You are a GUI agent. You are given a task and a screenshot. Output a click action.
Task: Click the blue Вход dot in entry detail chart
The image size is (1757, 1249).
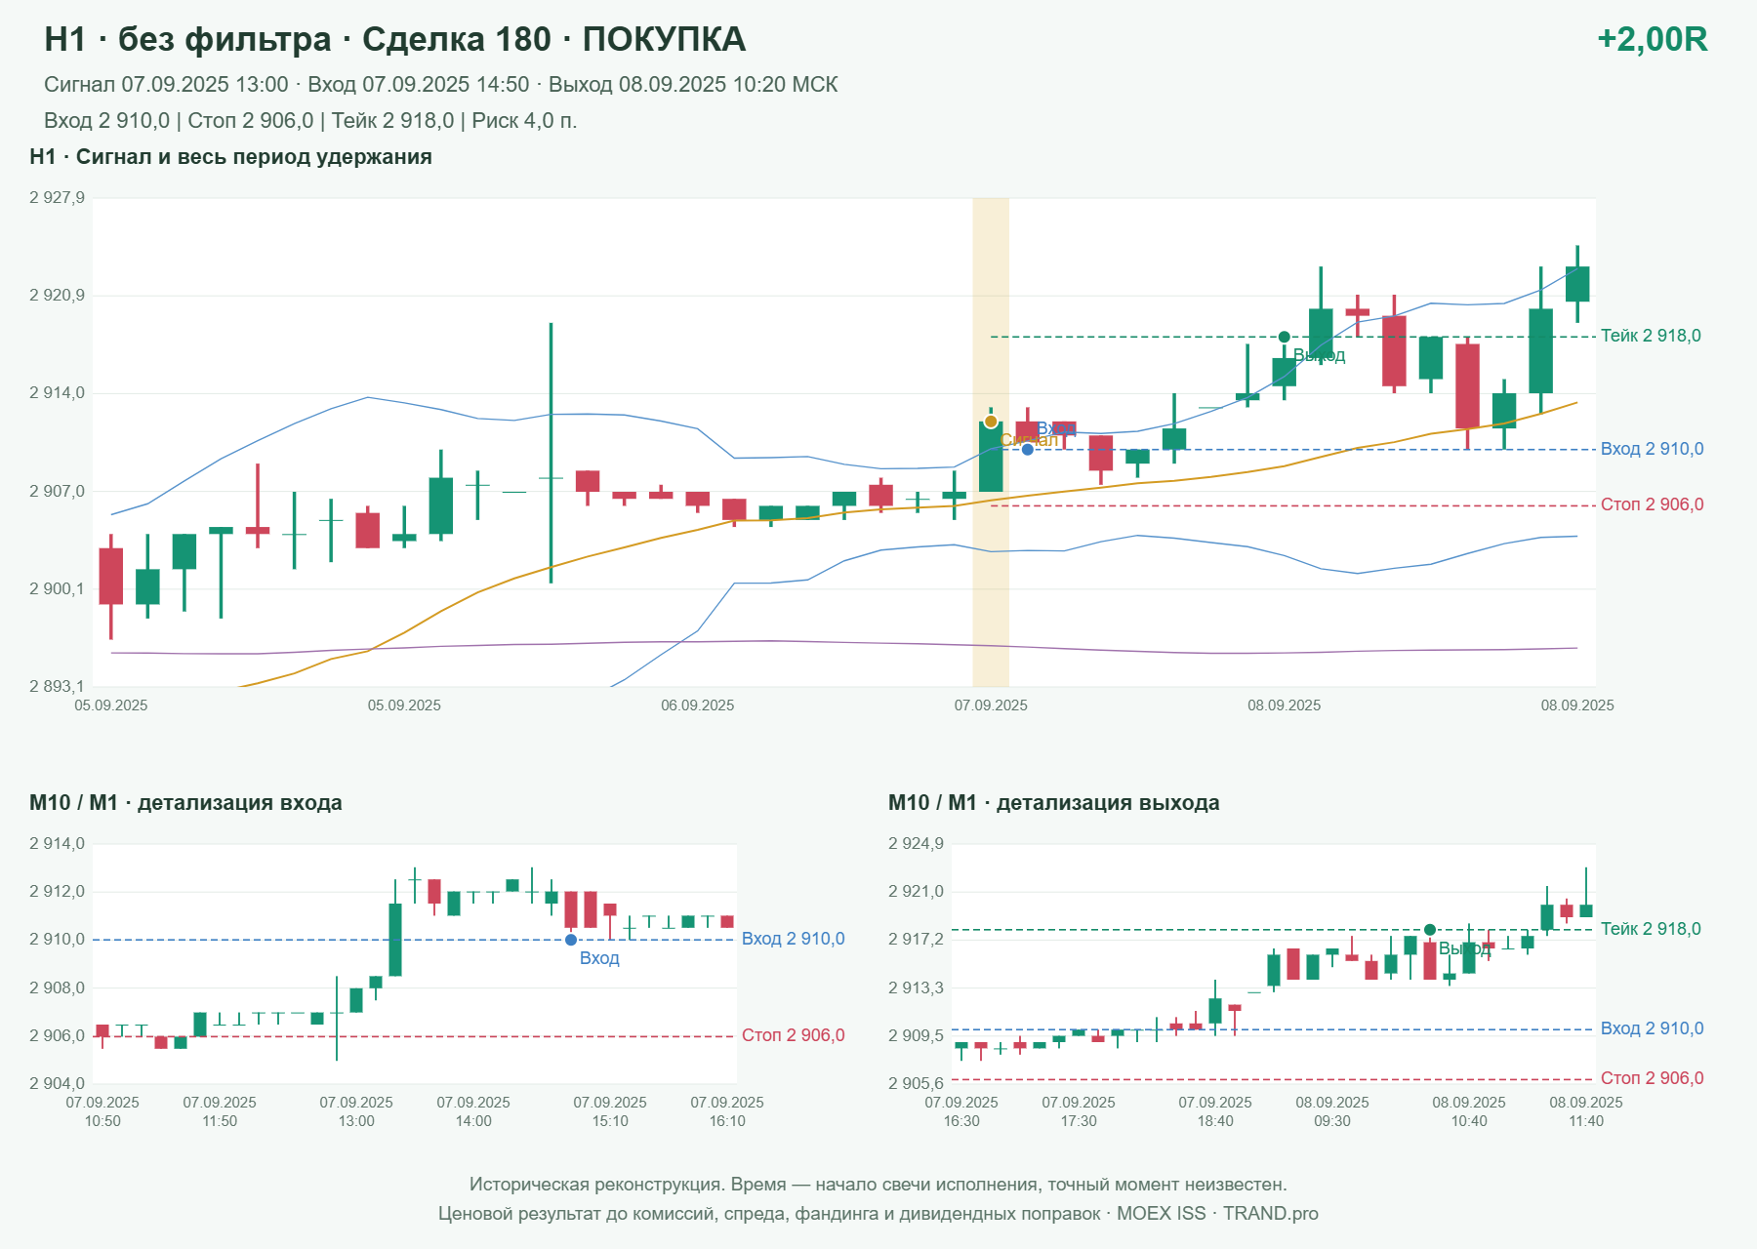pos(571,940)
